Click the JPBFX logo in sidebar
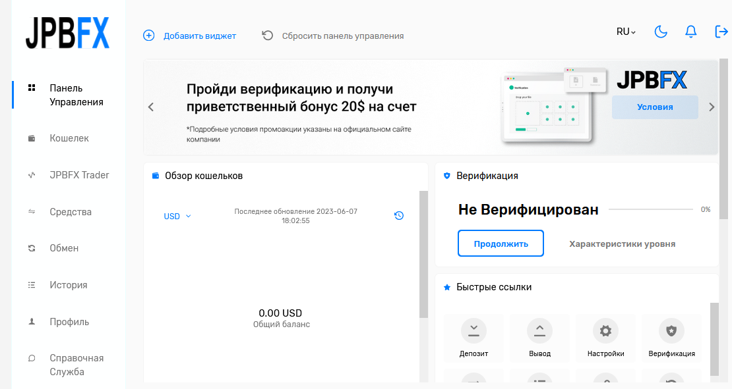 coord(68,33)
